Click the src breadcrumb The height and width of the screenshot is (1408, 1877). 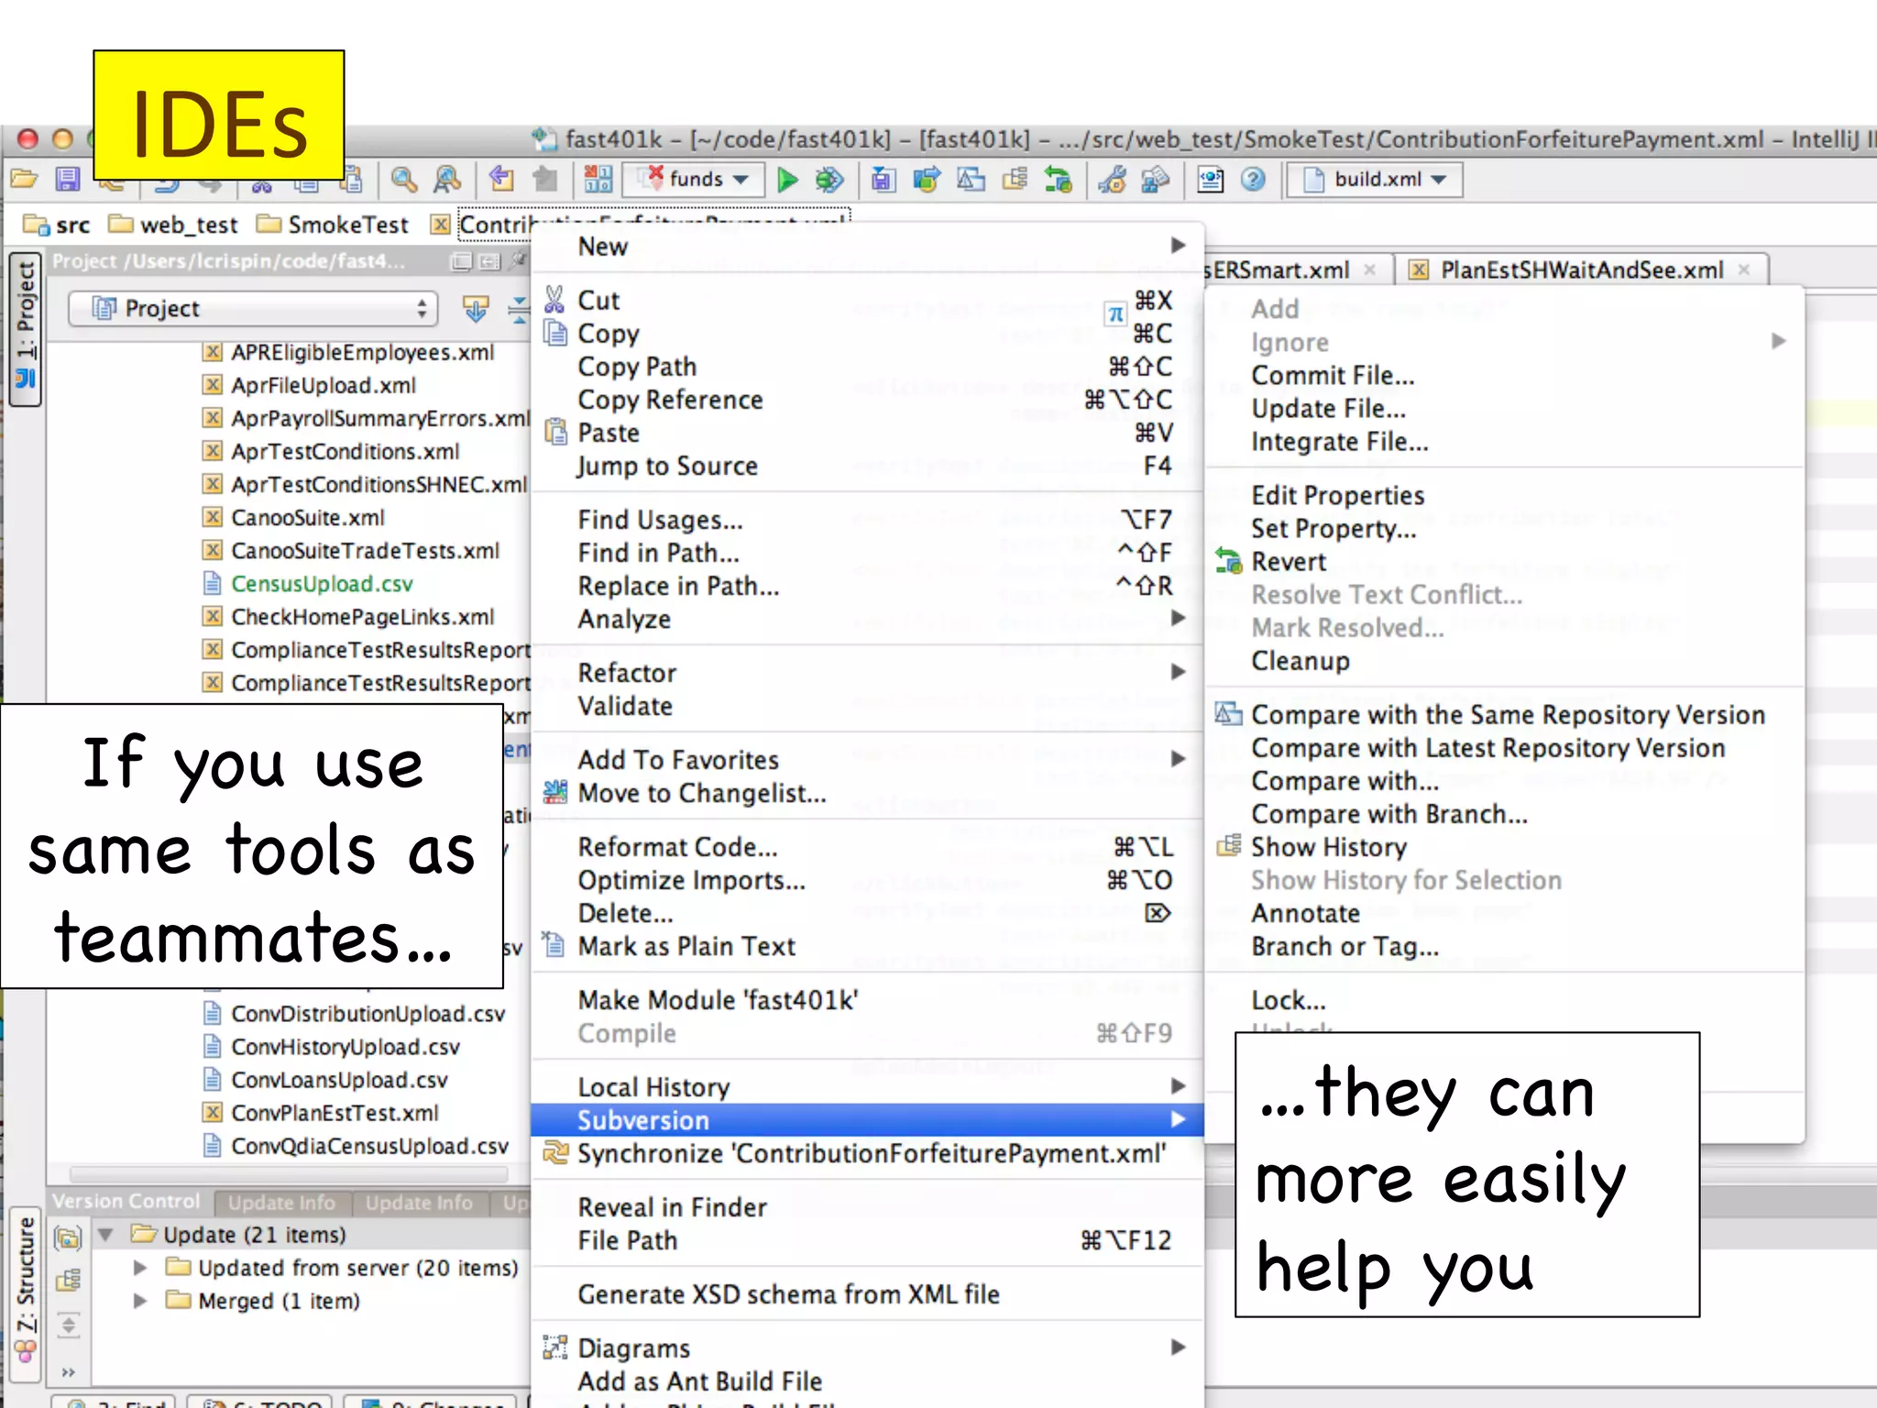click(x=57, y=225)
